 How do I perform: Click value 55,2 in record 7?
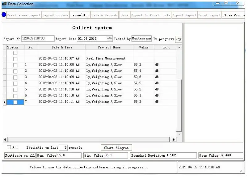point(137,102)
